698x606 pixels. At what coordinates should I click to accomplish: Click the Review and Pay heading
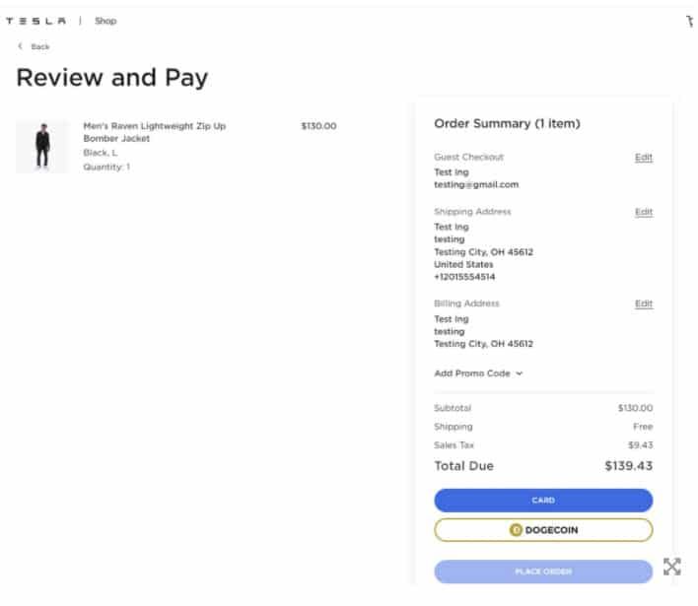coord(112,78)
